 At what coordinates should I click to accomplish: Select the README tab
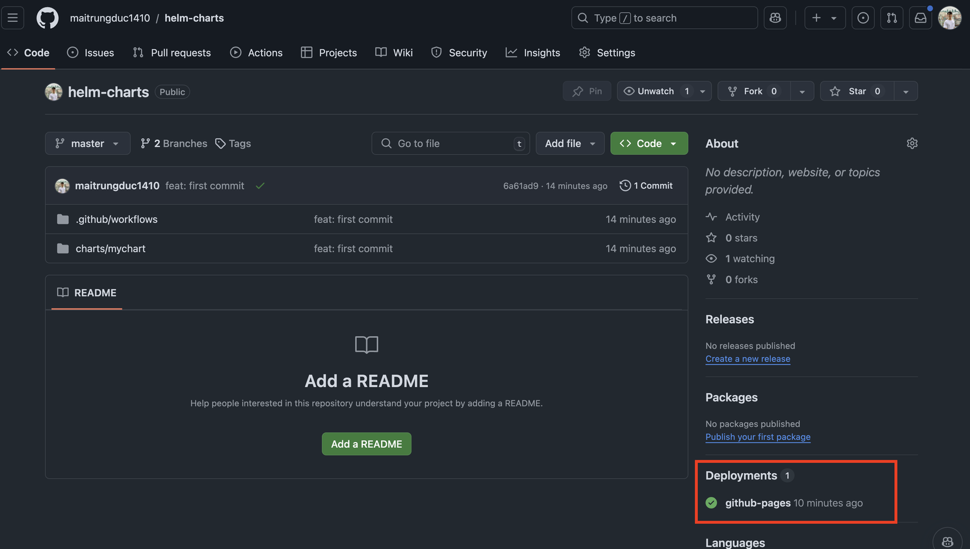tap(87, 293)
